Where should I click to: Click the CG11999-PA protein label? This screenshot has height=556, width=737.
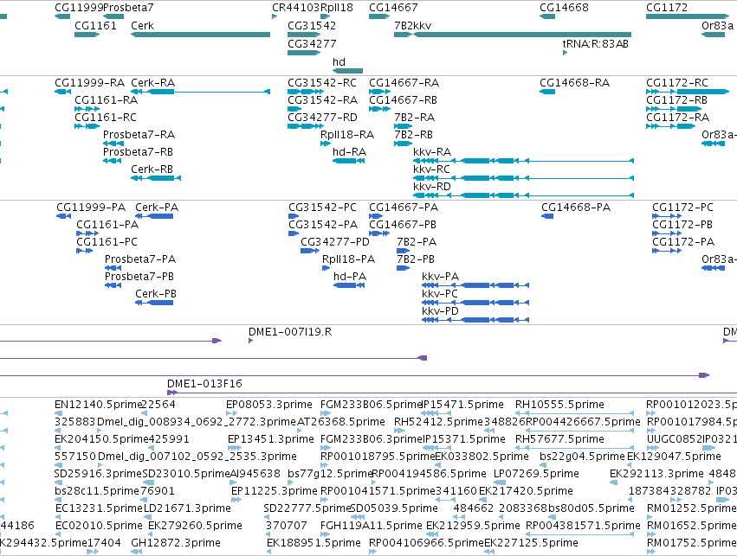coord(91,207)
